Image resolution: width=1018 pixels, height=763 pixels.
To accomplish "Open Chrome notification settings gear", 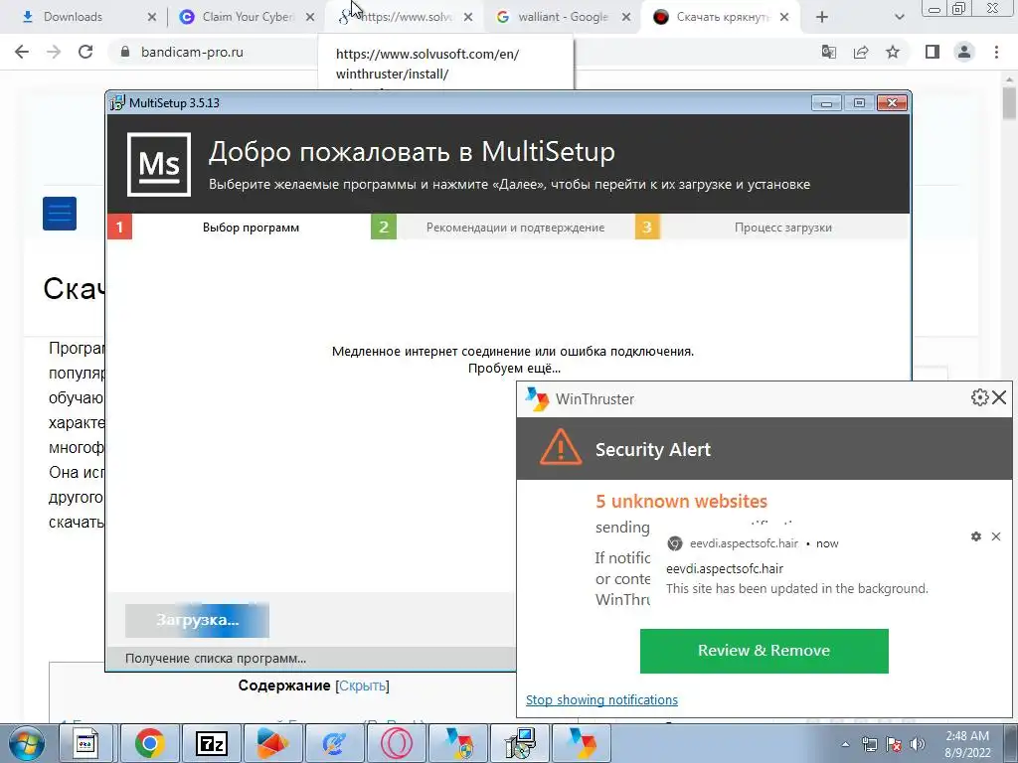I will (x=976, y=536).
